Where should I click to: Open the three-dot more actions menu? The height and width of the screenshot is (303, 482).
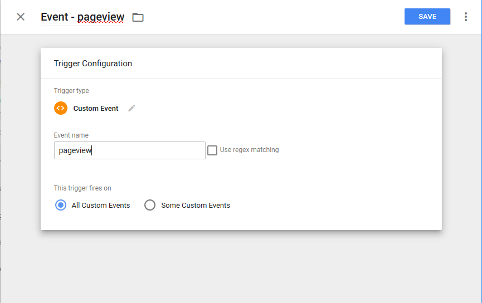pos(466,17)
